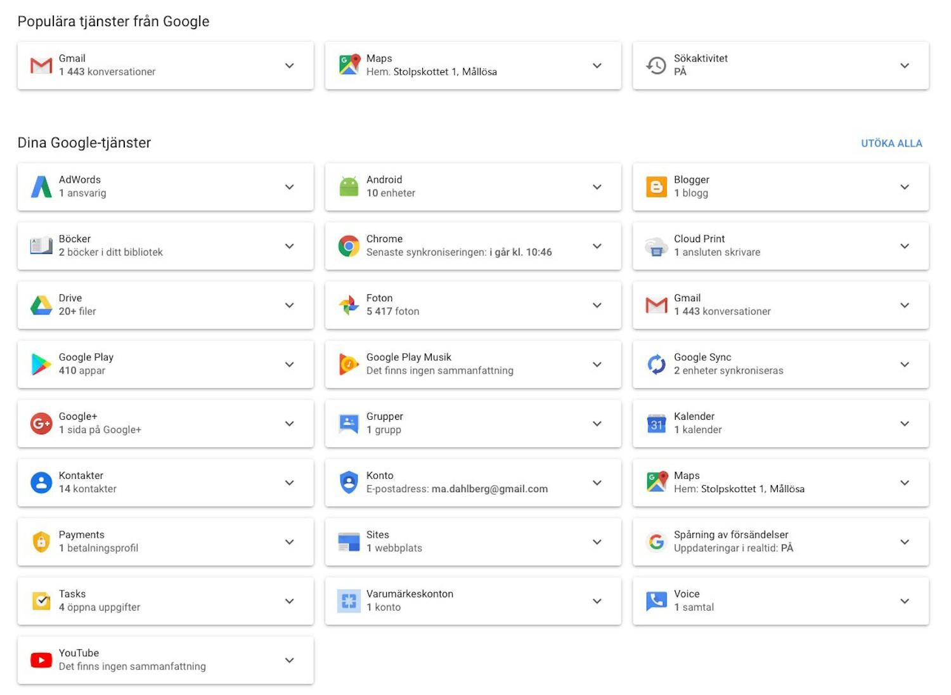
Task: Expand the Drive card chevron
Action: [x=290, y=305]
